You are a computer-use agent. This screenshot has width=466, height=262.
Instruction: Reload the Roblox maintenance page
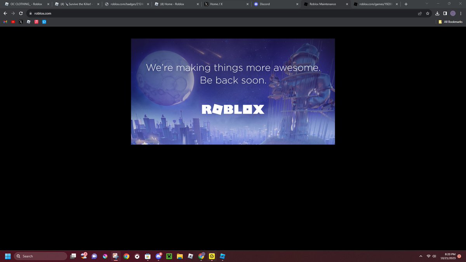click(21, 13)
